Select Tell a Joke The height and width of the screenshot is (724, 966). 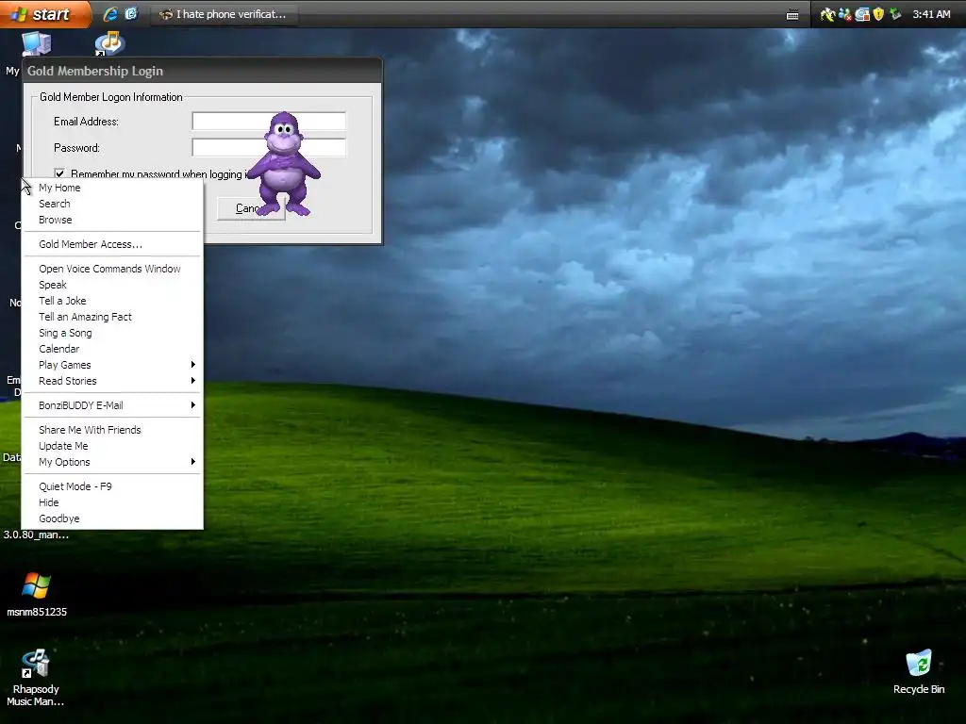[x=112, y=301]
